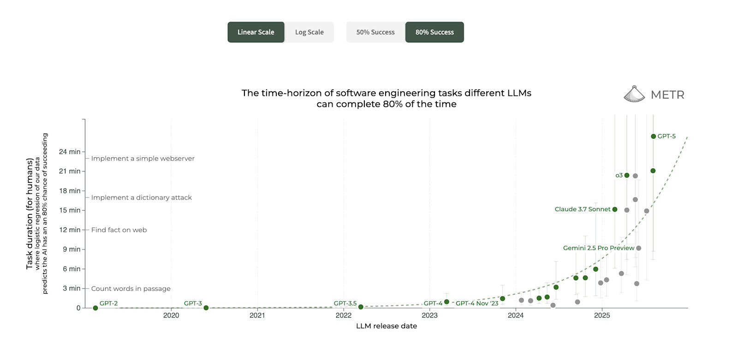The height and width of the screenshot is (343, 738).
Task: Switch to Log Scale
Action: pos(309,32)
